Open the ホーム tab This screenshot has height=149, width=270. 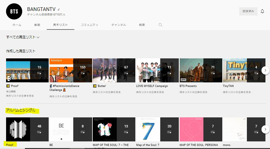coord(17,25)
